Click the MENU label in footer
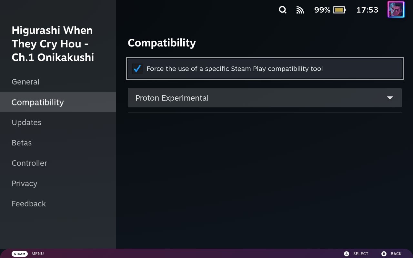Image resolution: width=413 pixels, height=258 pixels. click(38, 254)
